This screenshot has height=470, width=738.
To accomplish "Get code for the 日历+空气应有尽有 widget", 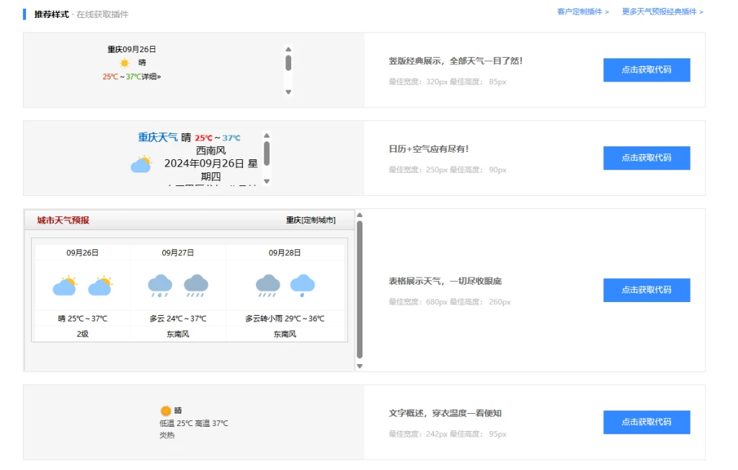I will pos(646,158).
